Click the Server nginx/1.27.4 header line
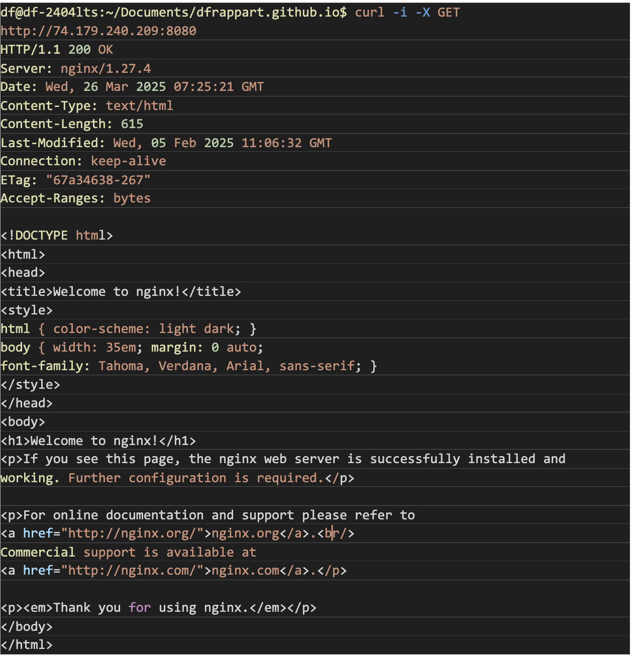 pyautogui.click(x=75, y=68)
